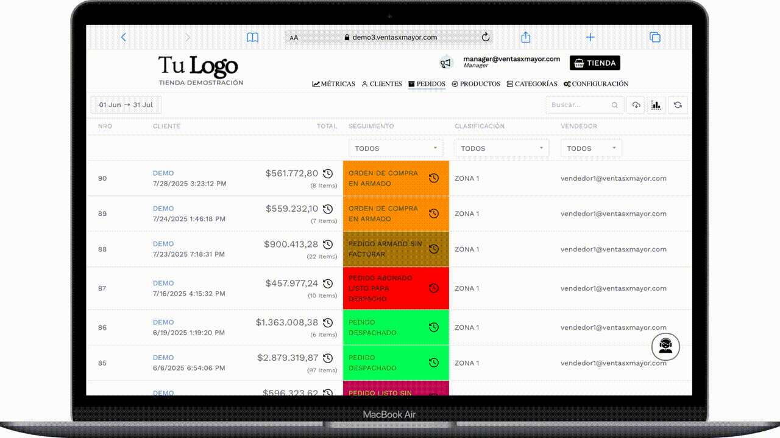Click the support agent icon at bottom right

point(665,346)
